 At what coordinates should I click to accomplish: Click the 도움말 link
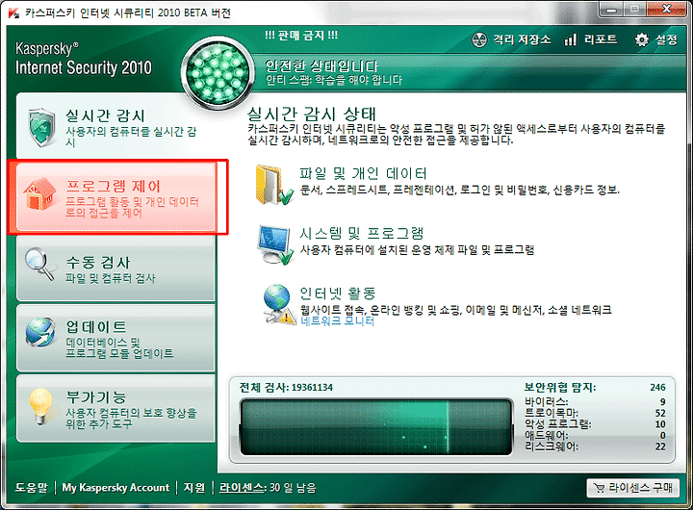(32, 488)
